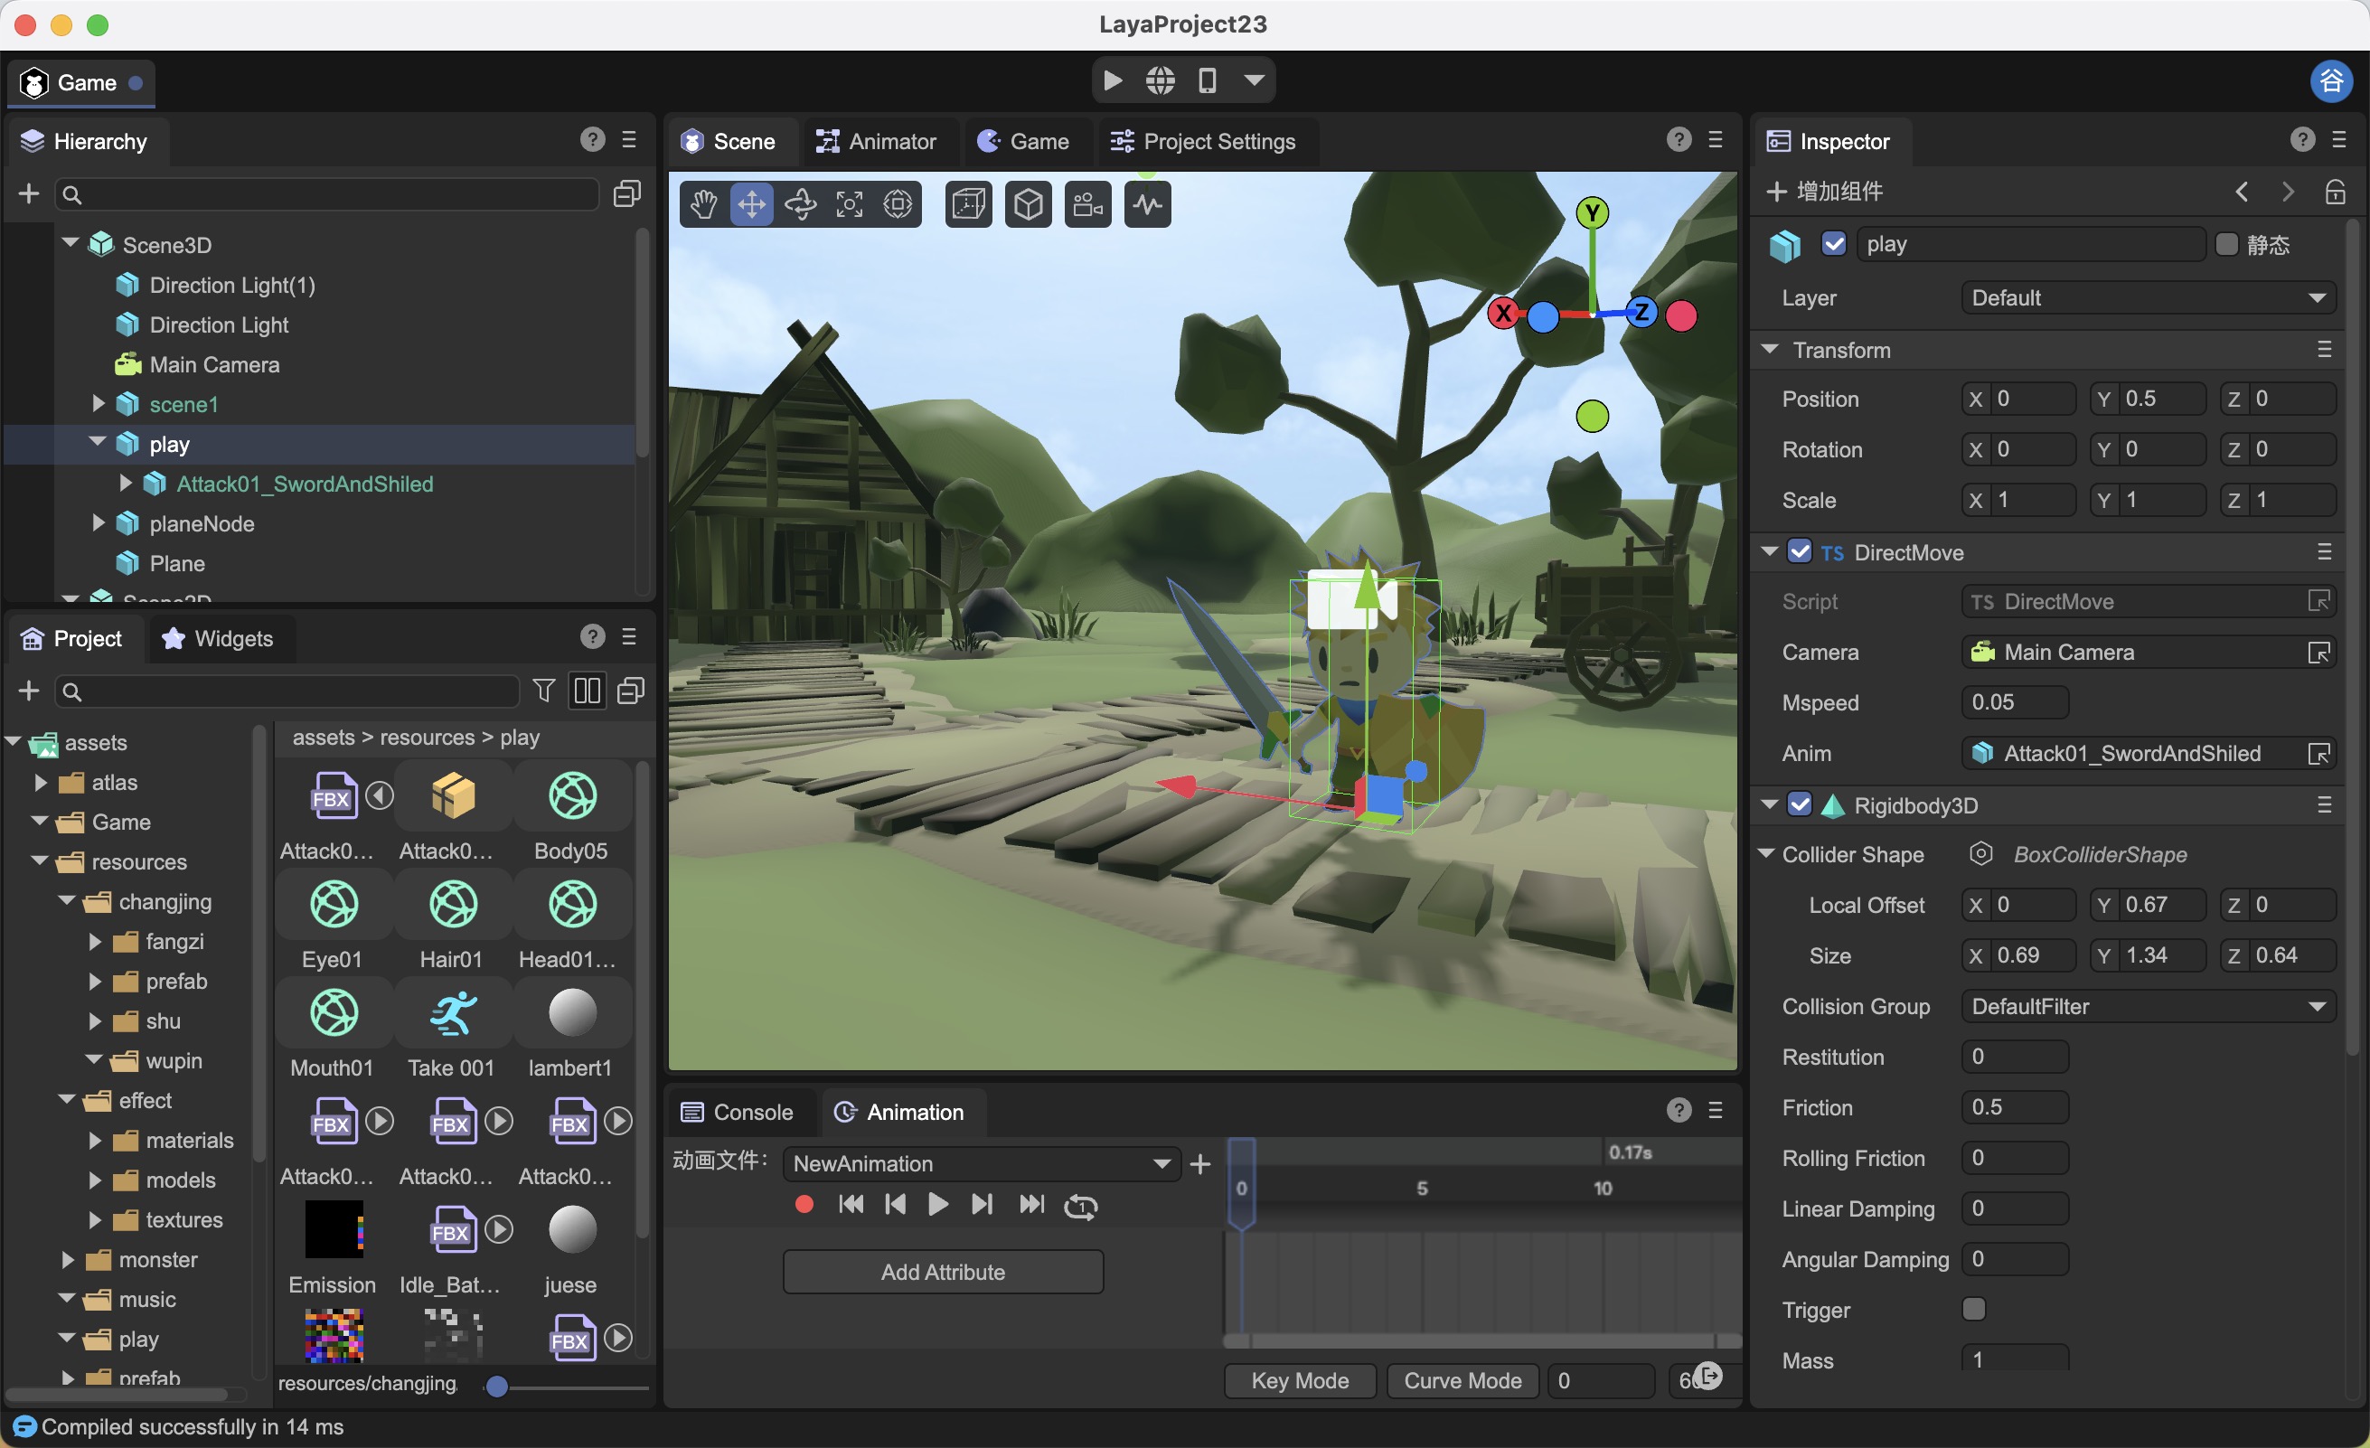Enable the Trigger checkbox
Image resolution: width=2370 pixels, height=1448 pixels.
point(1973,1310)
